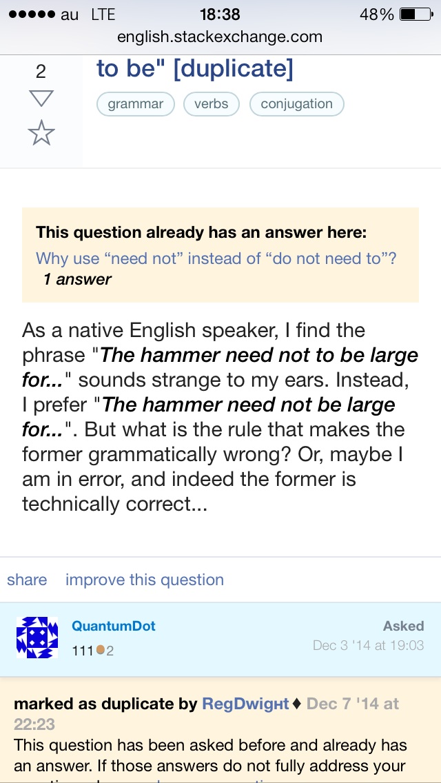This screenshot has height=783, width=441.
Task: Downvote the question with the down arrow
Action: pos(41,99)
